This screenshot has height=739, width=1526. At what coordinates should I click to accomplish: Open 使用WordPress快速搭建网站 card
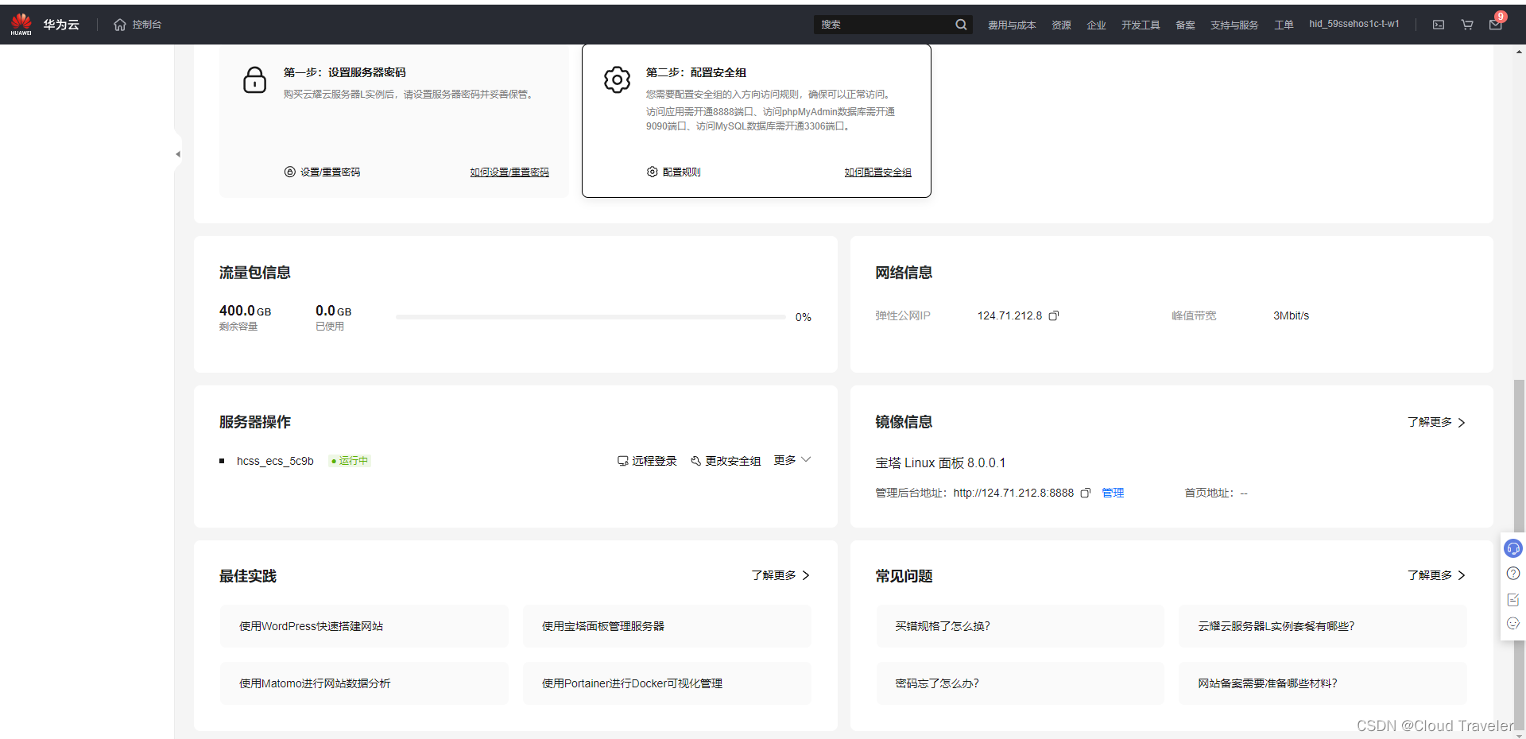pos(364,626)
